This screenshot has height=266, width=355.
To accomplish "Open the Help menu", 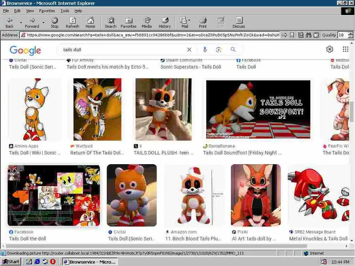I will click(78, 11).
